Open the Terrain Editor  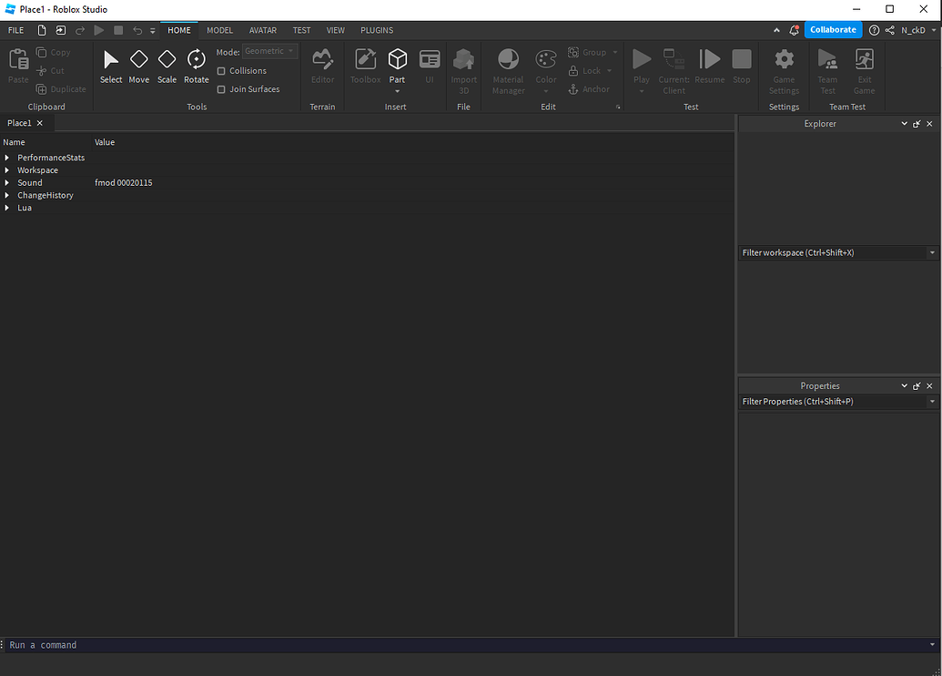tap(322, 67)
